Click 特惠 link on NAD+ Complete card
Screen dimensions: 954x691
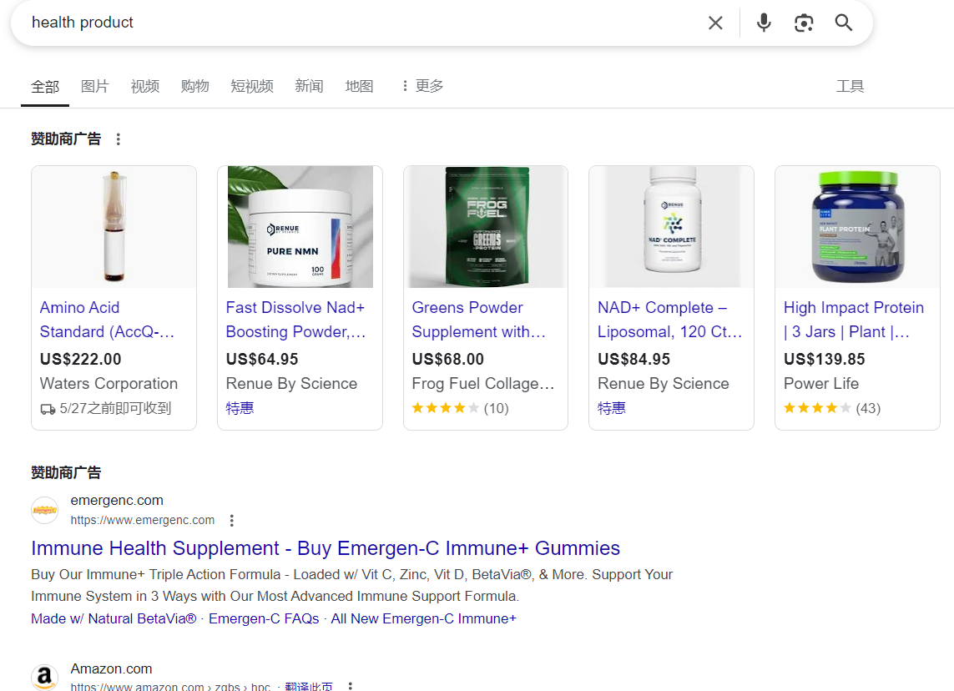612,408
